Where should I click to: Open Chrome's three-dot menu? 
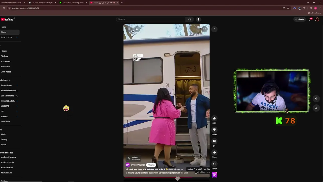(320, 8)
